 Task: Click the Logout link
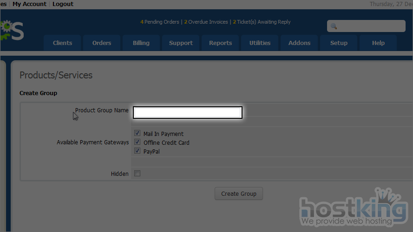63,4
